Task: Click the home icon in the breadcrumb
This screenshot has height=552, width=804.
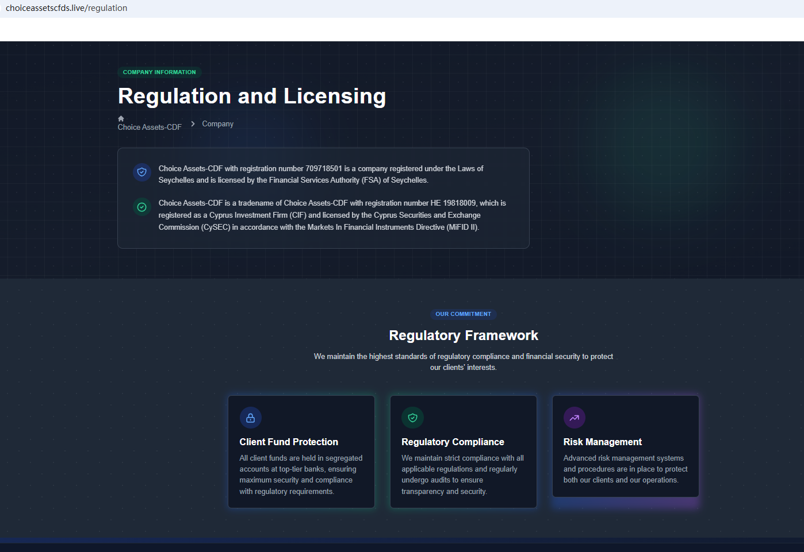Action: pyautogui.click(x=121, y=118)
